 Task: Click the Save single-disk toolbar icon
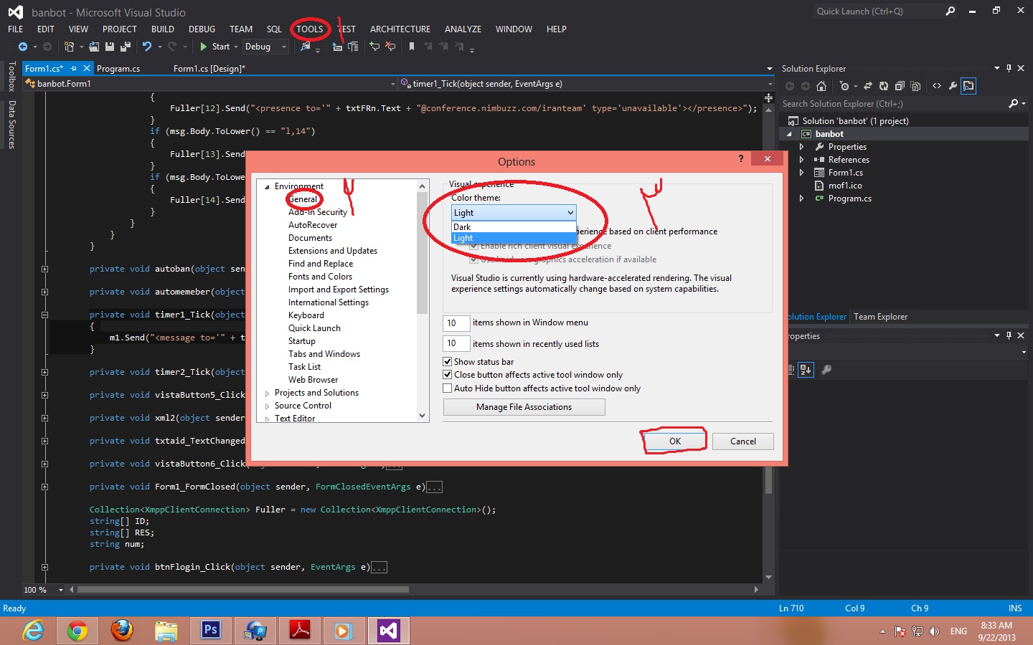(110, 47)
